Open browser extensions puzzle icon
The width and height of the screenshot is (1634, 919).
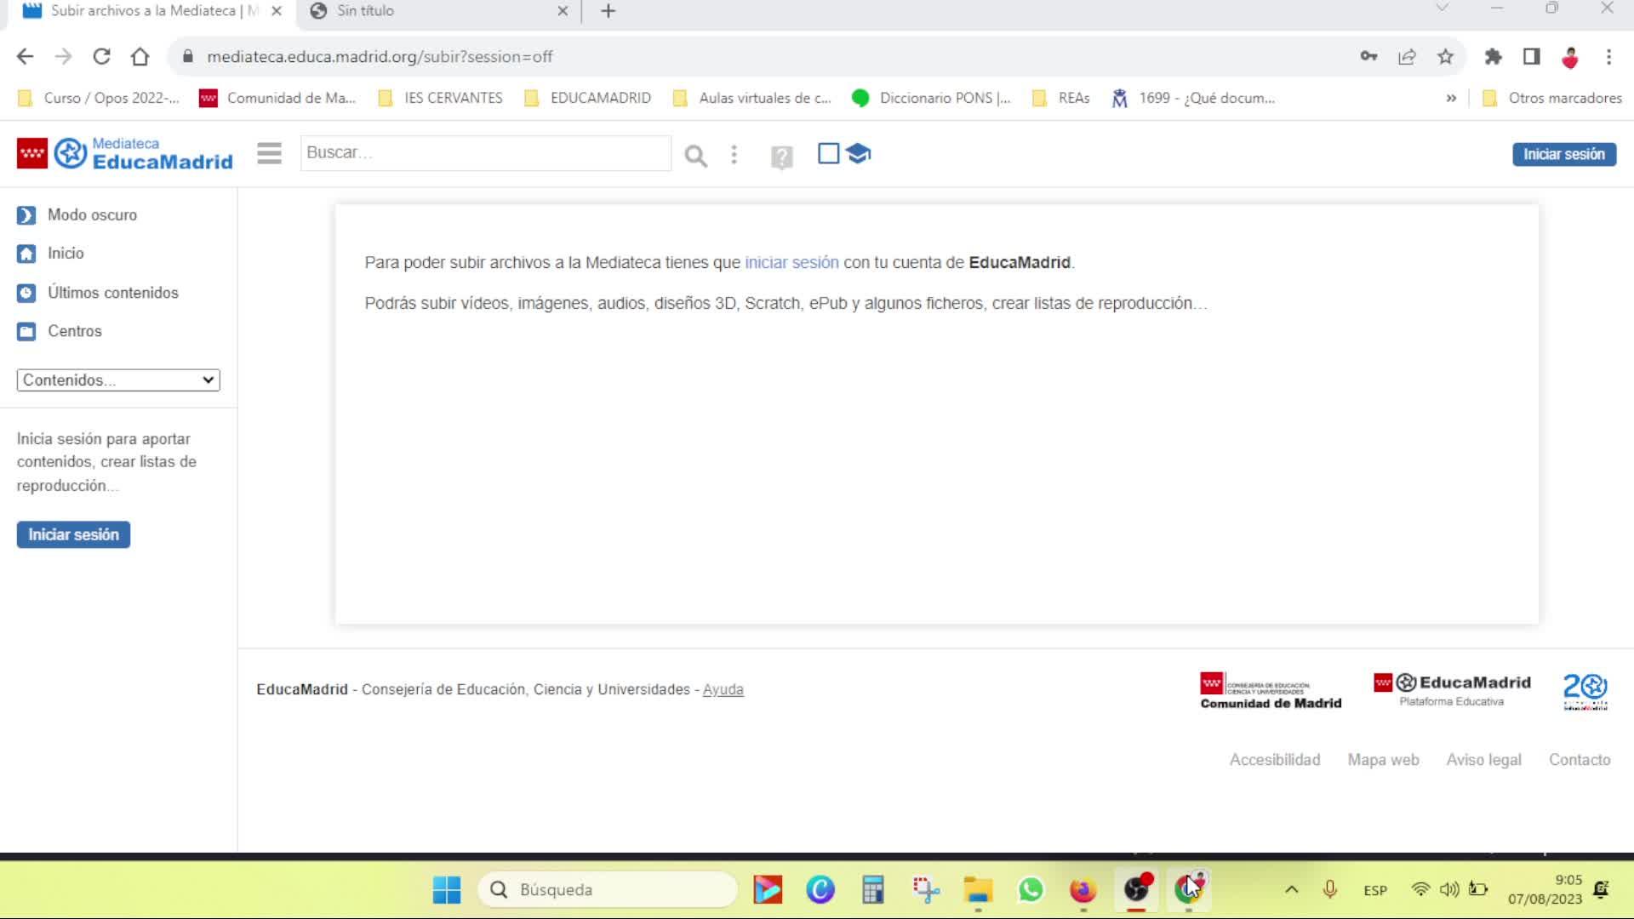[1493, 57]
